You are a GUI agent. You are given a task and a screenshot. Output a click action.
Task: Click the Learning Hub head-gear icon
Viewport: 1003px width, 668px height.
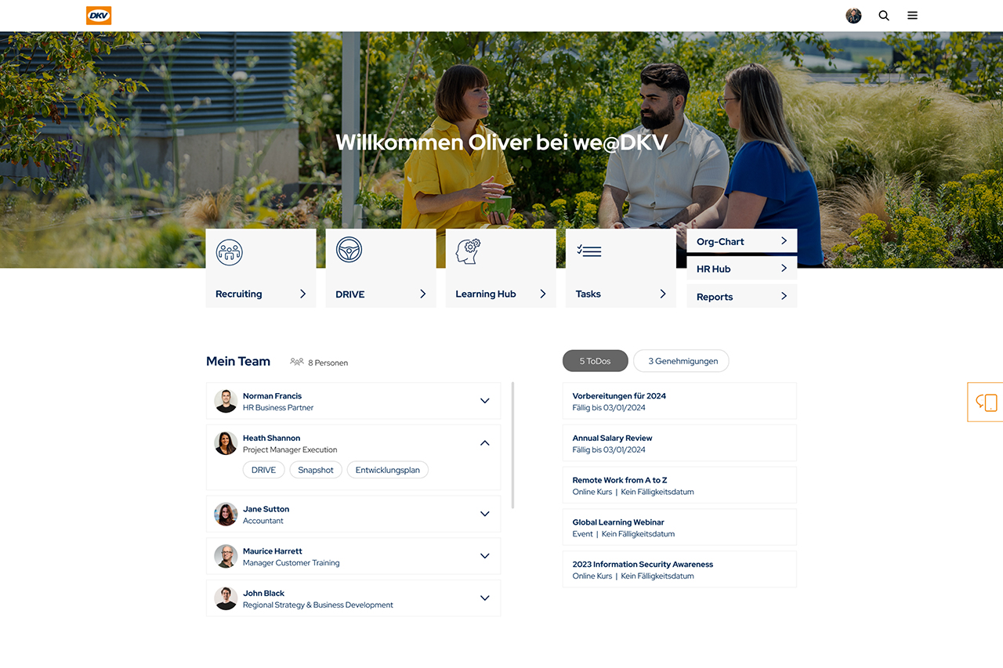pyautogui.click(x=469, y=251)
